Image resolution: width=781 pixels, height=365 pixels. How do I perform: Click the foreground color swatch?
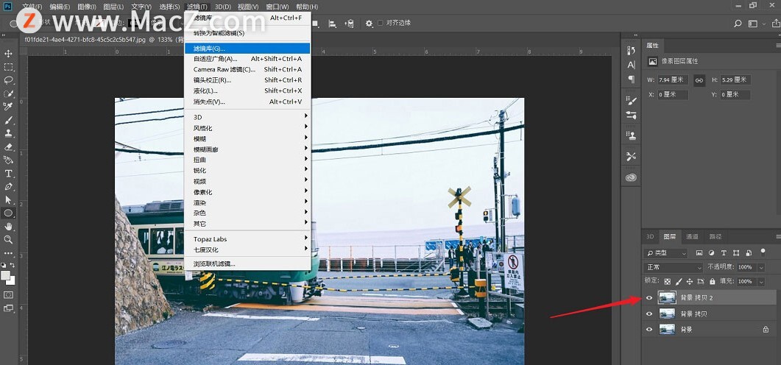[x=6, y=275]
